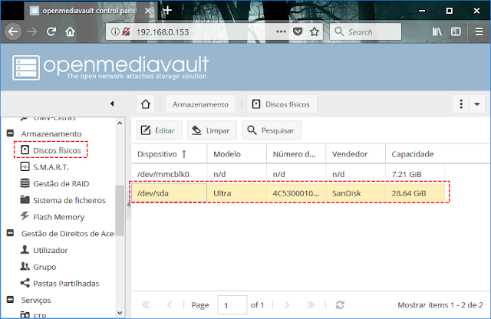The image size is (491, 319).
Task: Sort by the Capacidade column header
Action: click(x=415, y=153)
